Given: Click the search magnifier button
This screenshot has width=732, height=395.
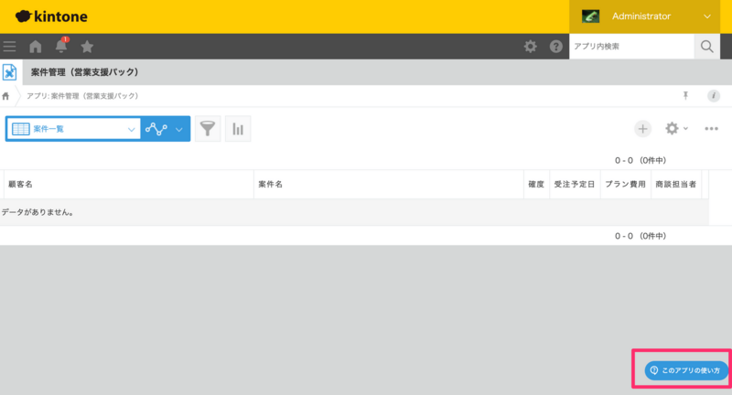Looking at the screenshot, I should coord(706,47).
